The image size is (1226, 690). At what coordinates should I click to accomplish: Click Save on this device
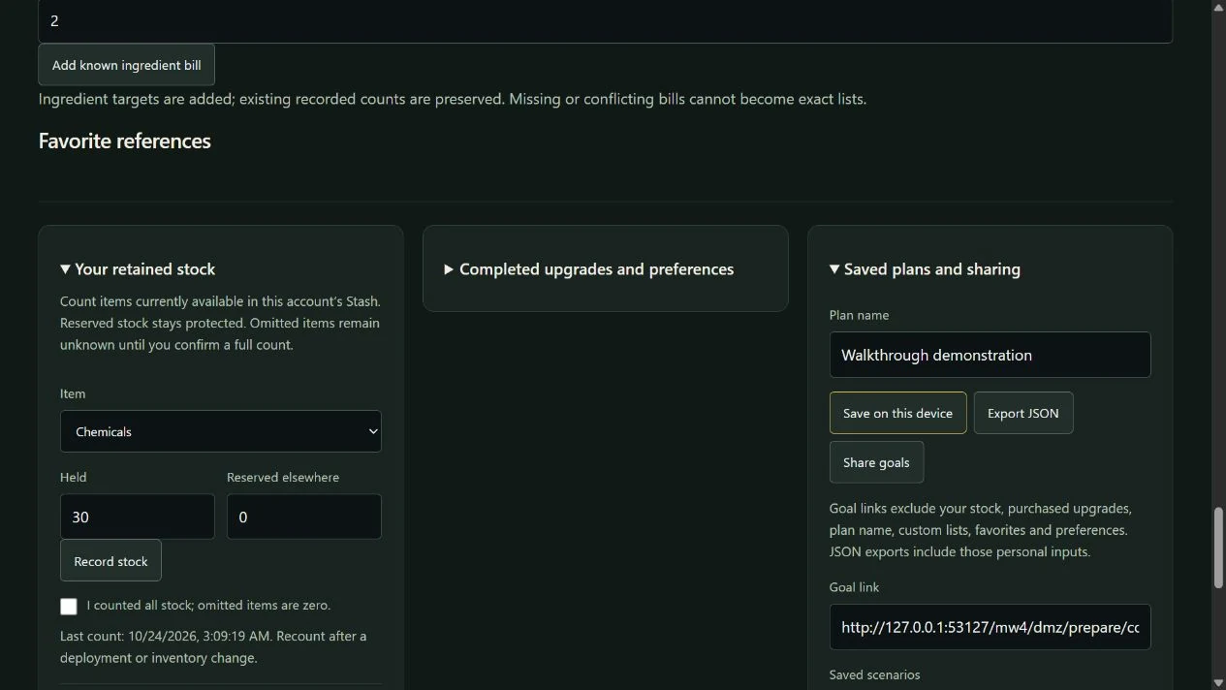897,413
